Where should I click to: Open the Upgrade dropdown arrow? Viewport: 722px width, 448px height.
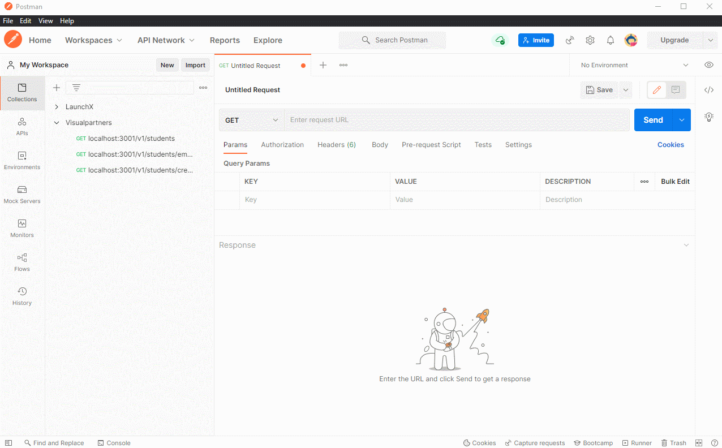(x=710, y=40)
